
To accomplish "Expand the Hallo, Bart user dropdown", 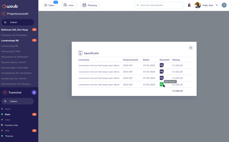I will click(x=217, y=5).
